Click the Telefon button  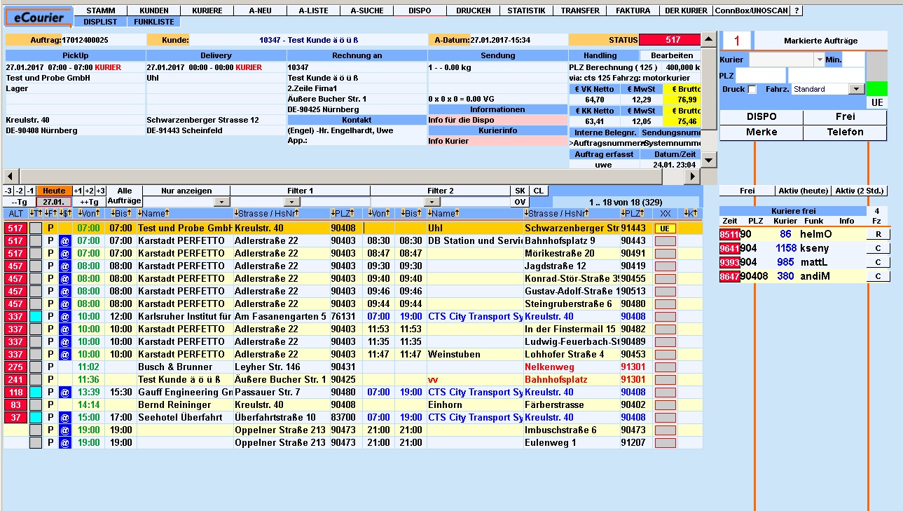[845, 132]
